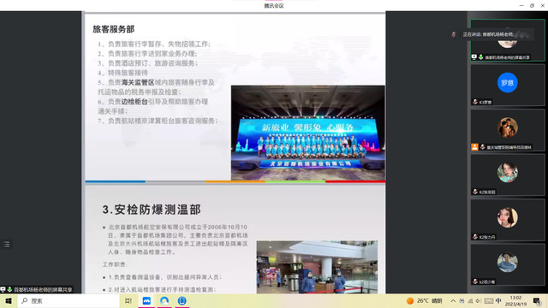The width and height of the screenshot is (548, 308).
Task: Select the 罗意 blue avatar participant tile
Action: 508,85
